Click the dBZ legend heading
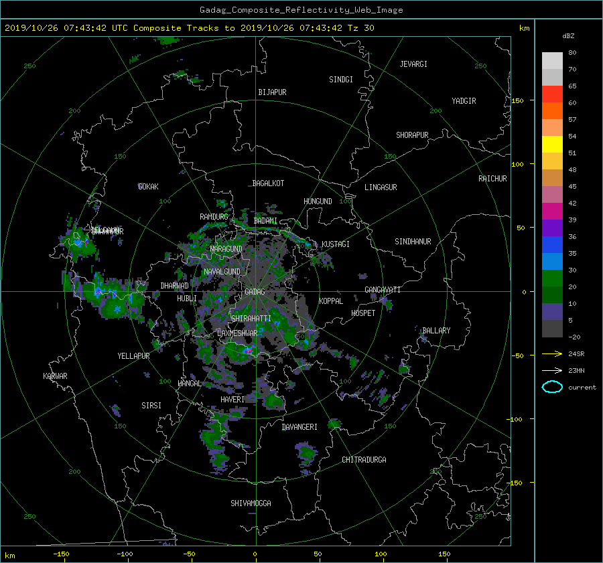This screenshot has height=563, width=603. click(x=568, y=36)
